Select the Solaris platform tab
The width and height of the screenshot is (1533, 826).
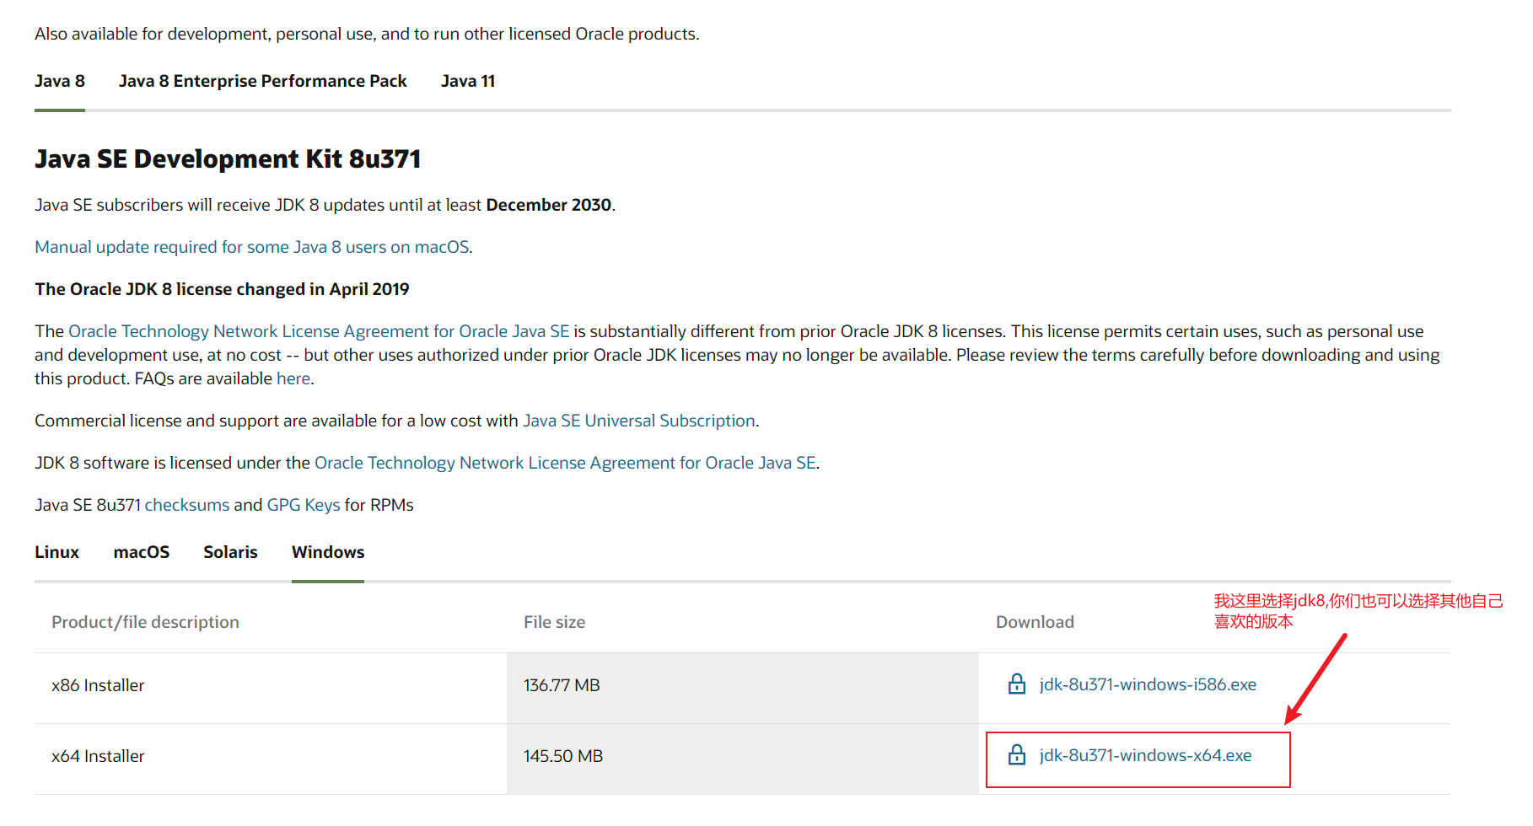coord(230,553)
